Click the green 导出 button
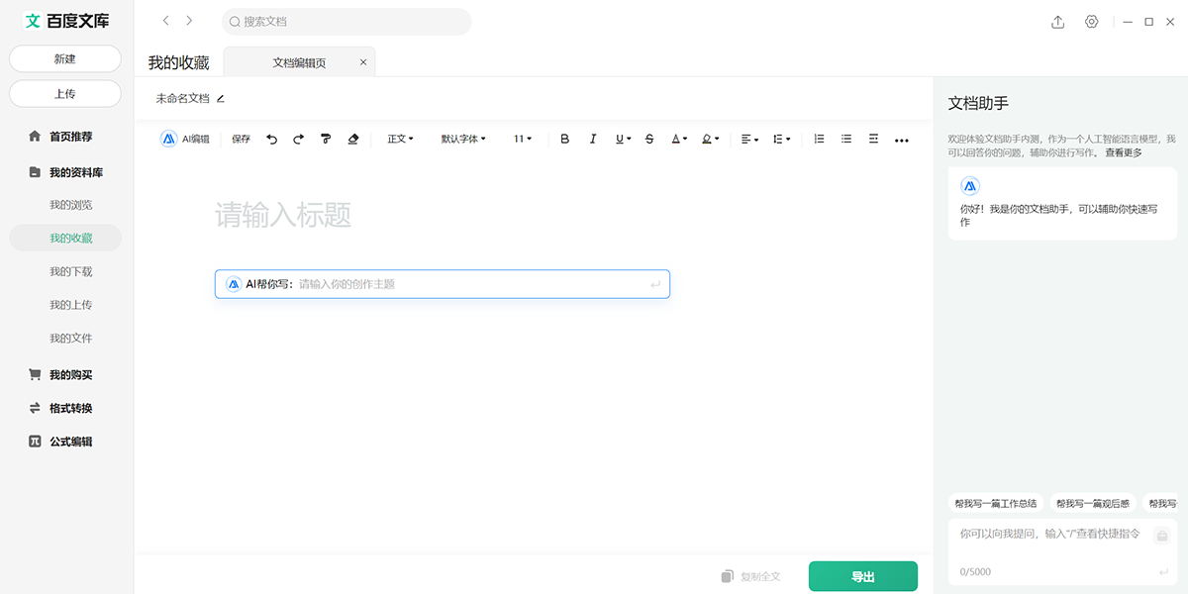Viewport: 1188px width, 594px height. 862,576
